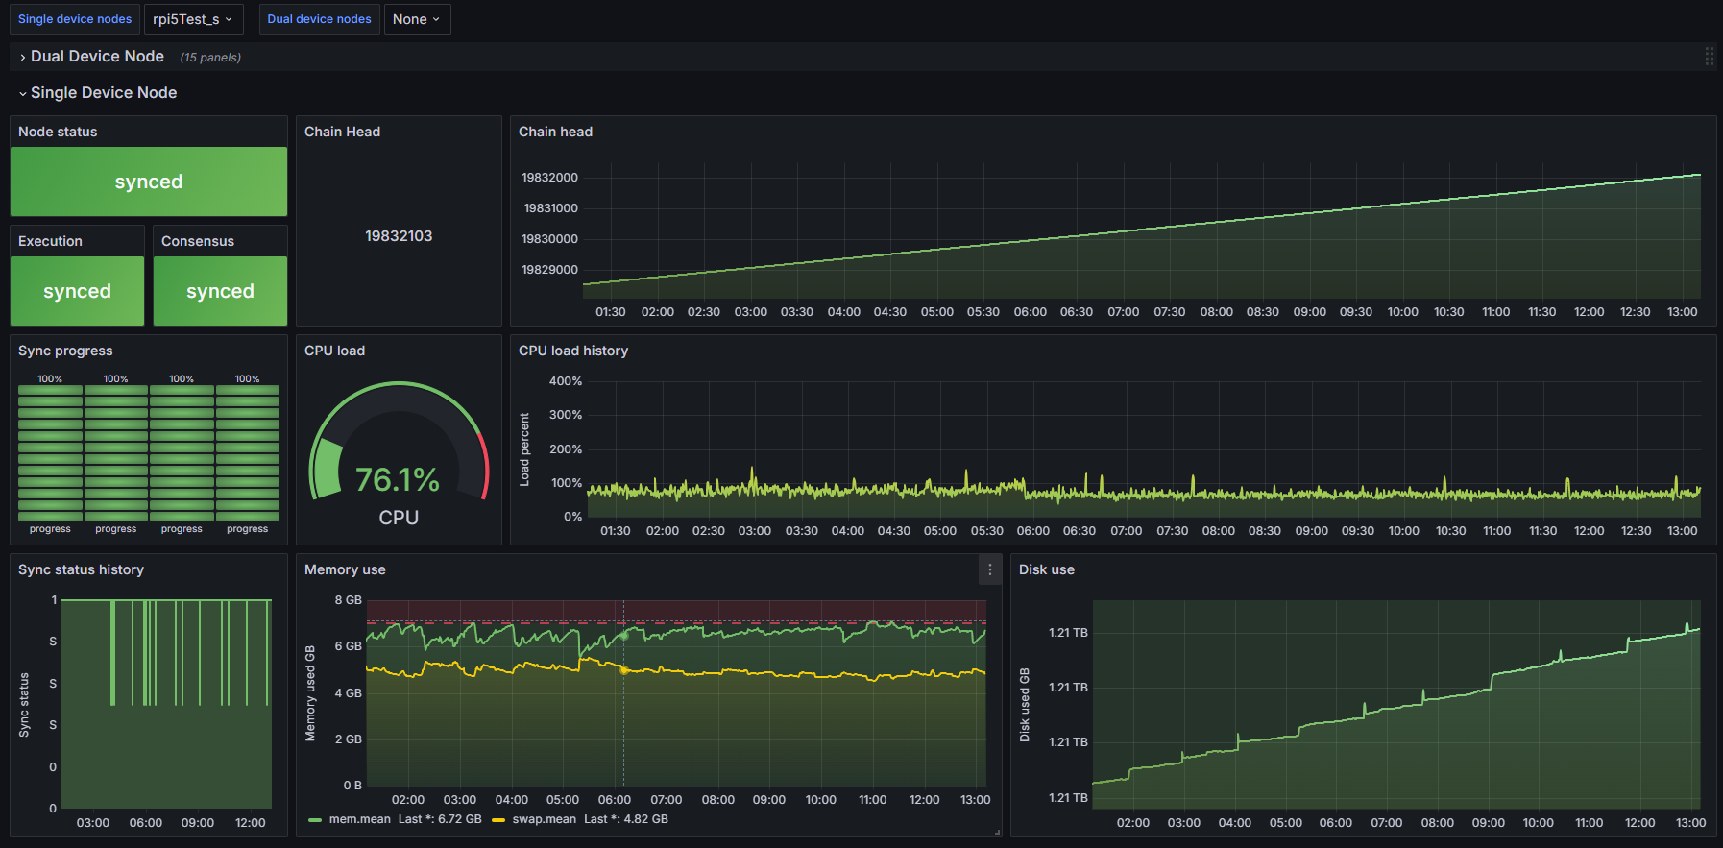Viewport: 1723px width, 848px height.
Task: Expand the Dual Device Node row
Action: [97, 57]
